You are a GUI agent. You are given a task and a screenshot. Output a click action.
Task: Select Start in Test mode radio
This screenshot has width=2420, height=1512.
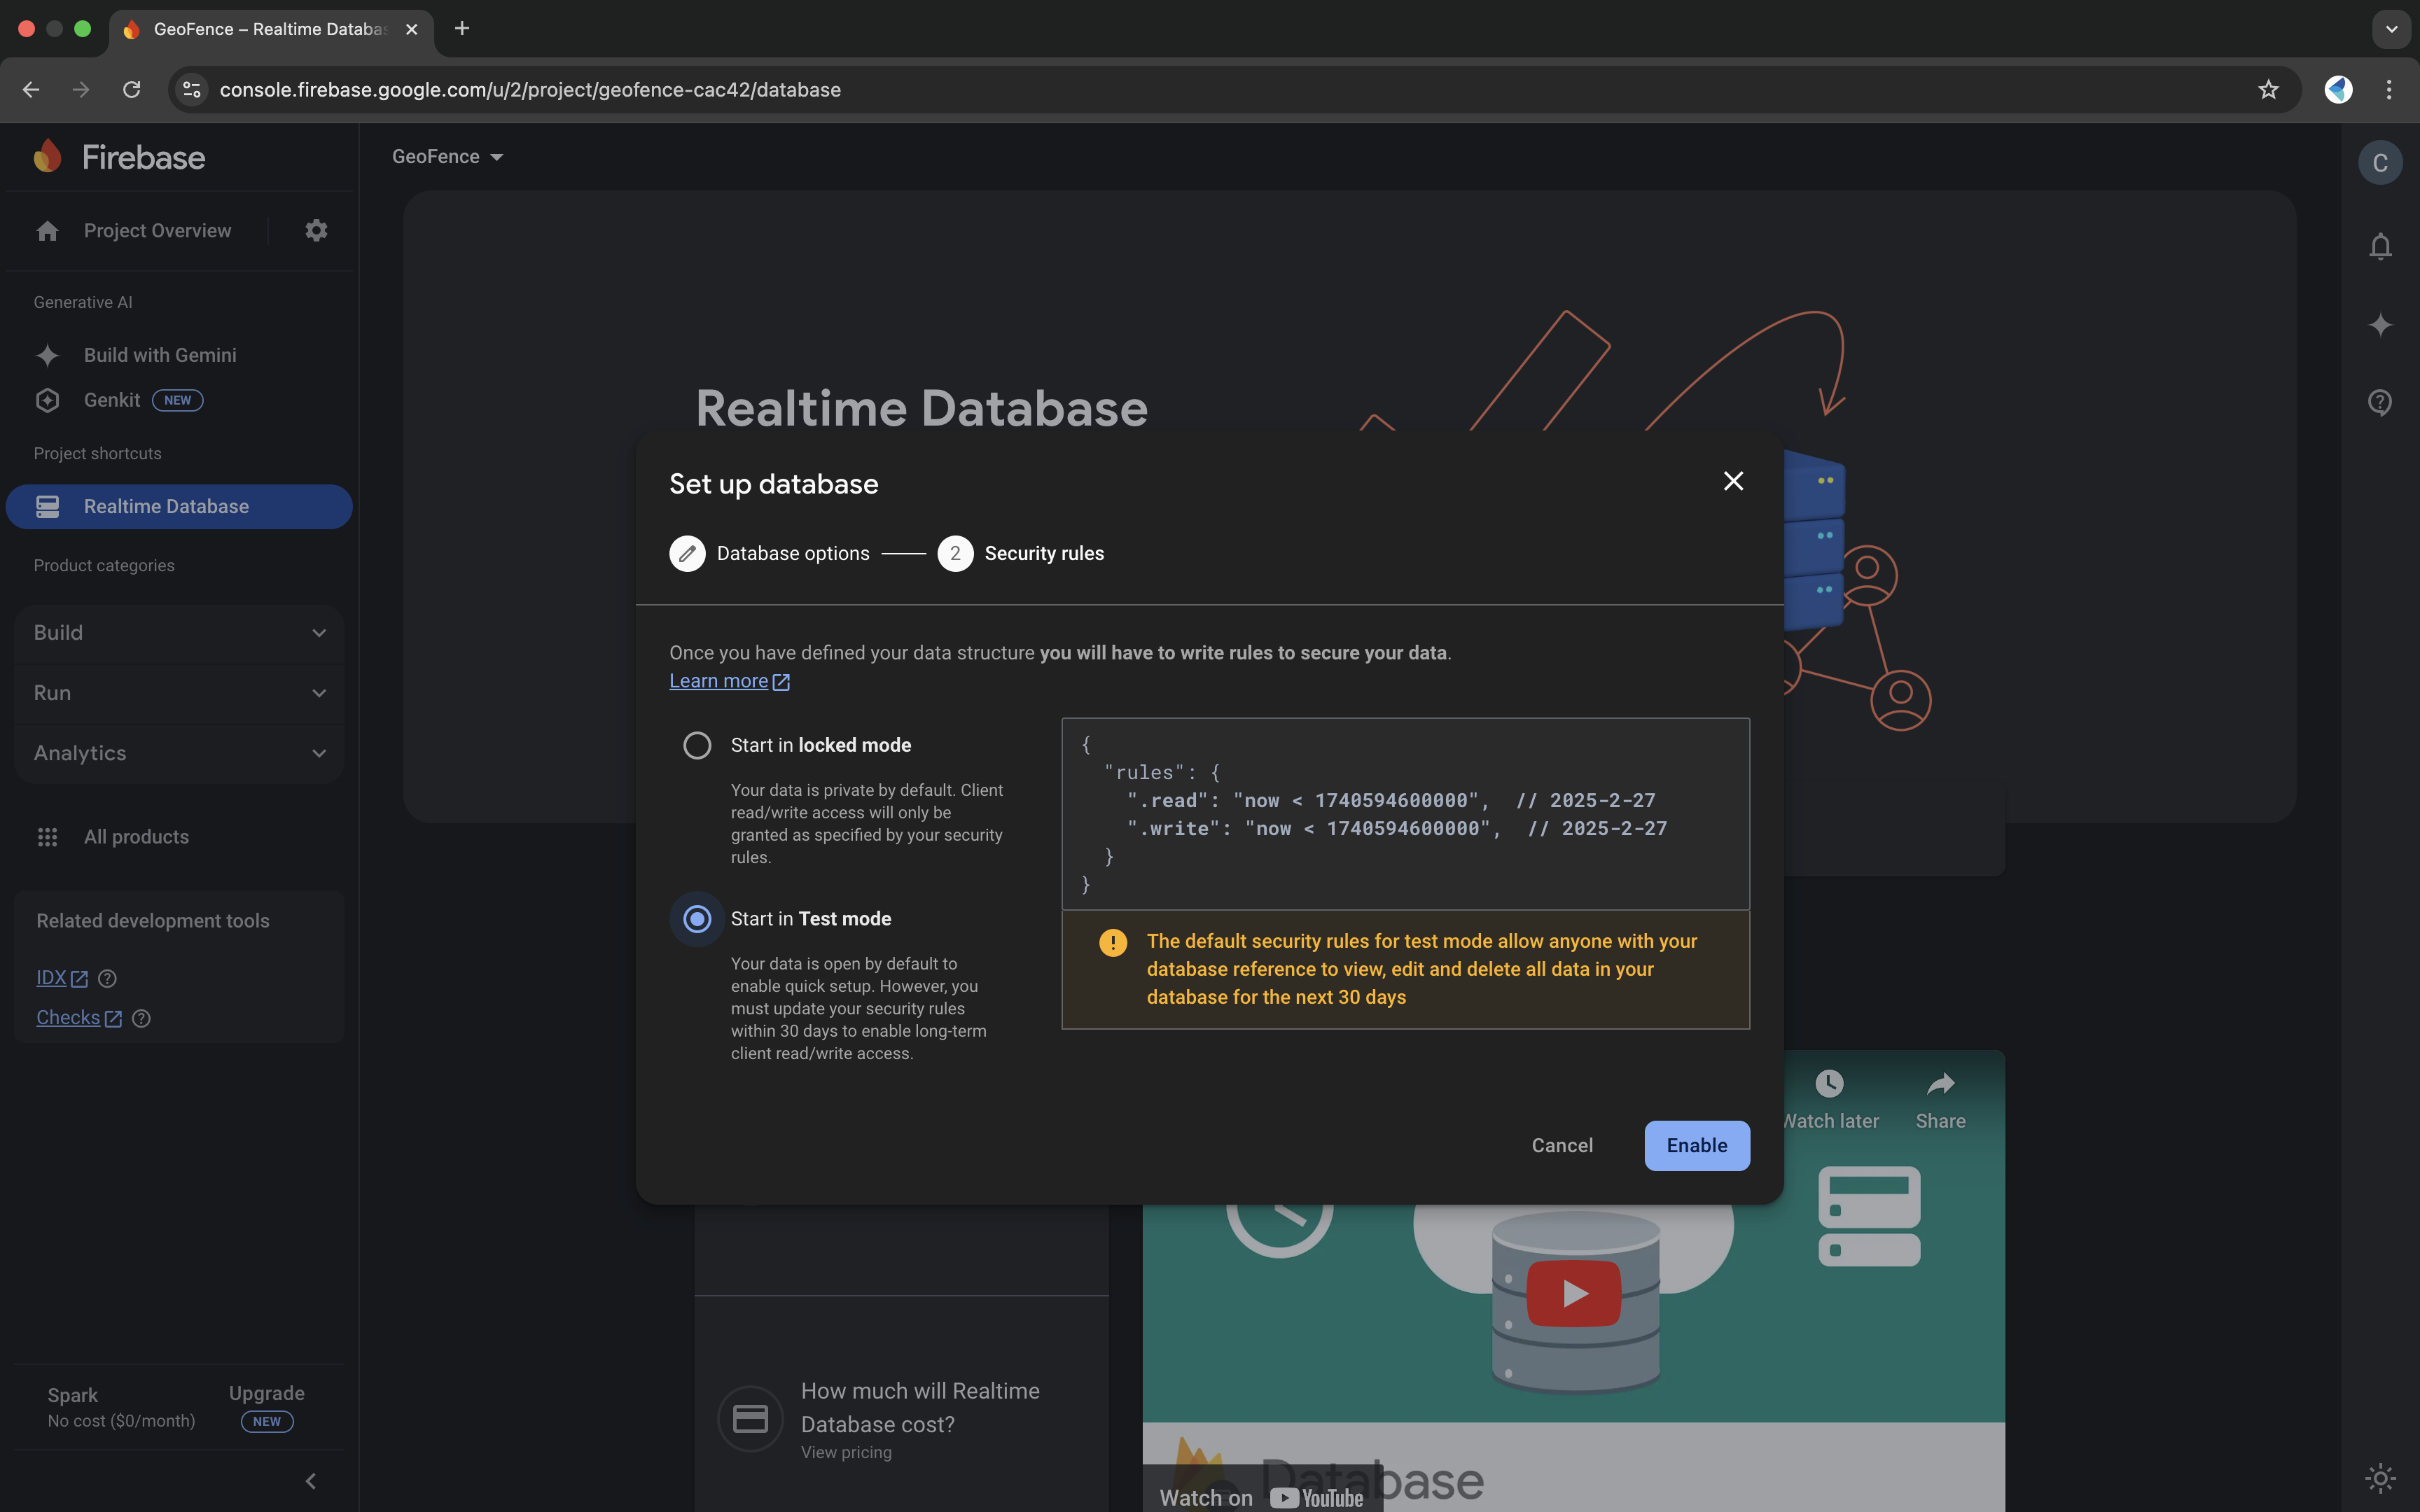pos(697,918)
